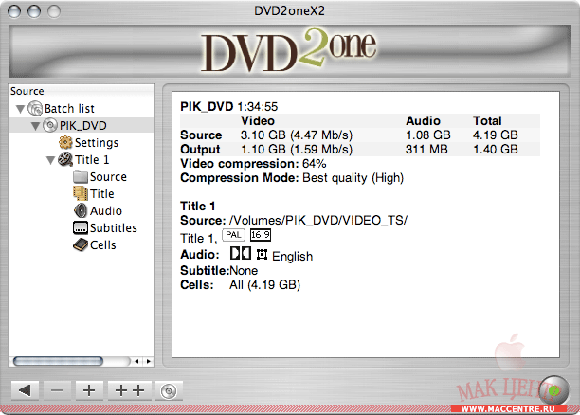Open the Source item under Title 1
The width and height of the screenshot is (580, 415).
click(x=108, y=177)
